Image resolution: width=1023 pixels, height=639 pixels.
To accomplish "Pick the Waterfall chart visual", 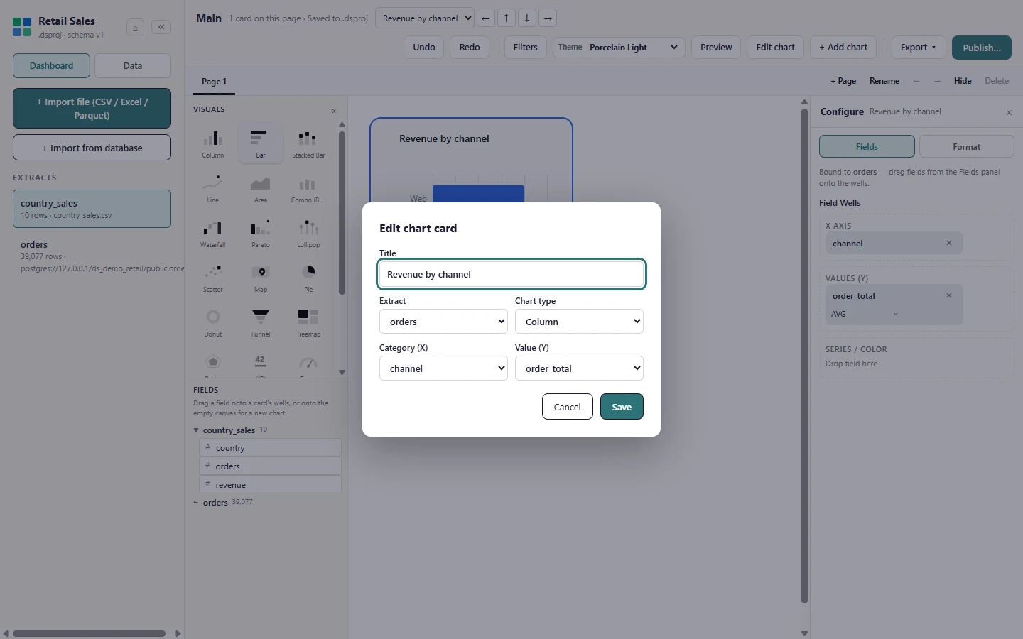I will (x=212, y=233).
